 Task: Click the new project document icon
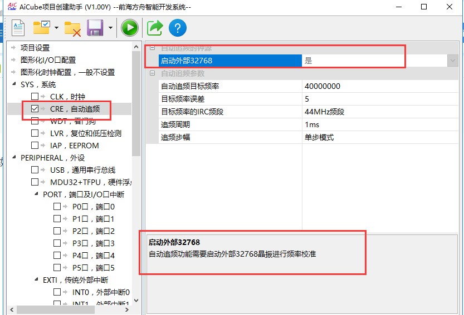click(x=18, y=28)
